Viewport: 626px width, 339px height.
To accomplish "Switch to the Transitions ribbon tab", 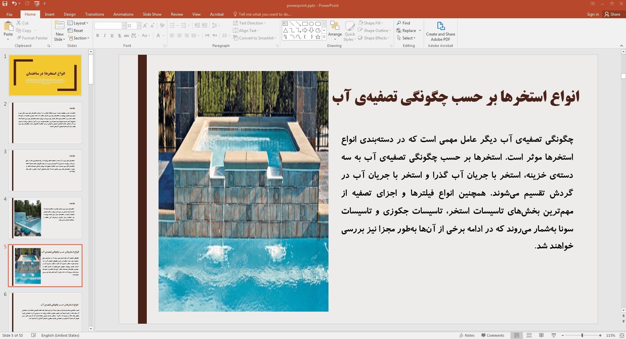I will point(94,14).
